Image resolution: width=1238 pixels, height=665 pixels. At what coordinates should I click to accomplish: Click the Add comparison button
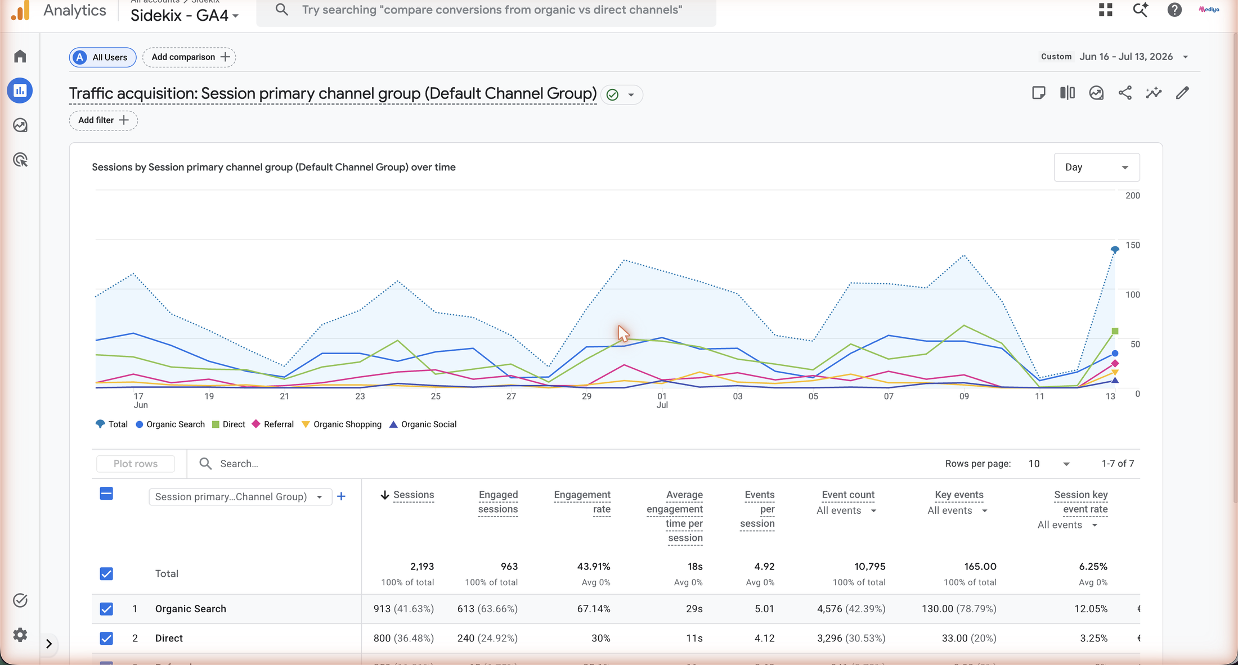click(189, 57)
